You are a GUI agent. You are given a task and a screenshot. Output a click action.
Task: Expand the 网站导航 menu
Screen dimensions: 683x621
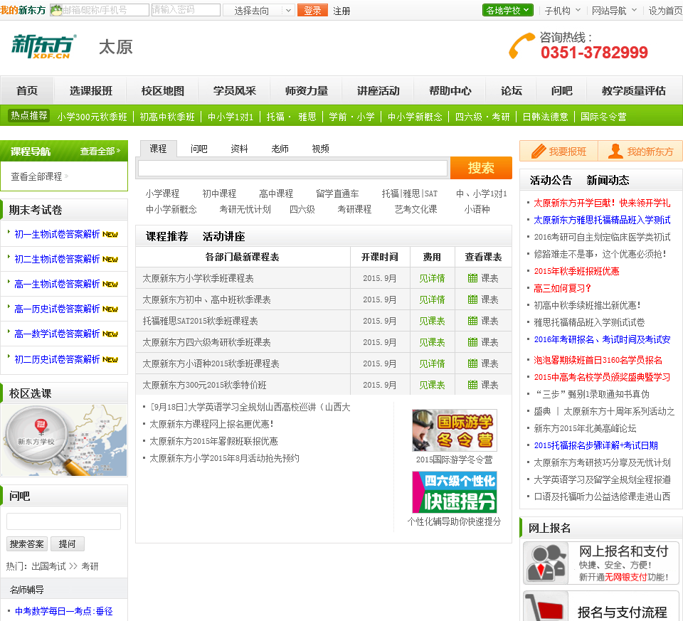coord(614,11)
